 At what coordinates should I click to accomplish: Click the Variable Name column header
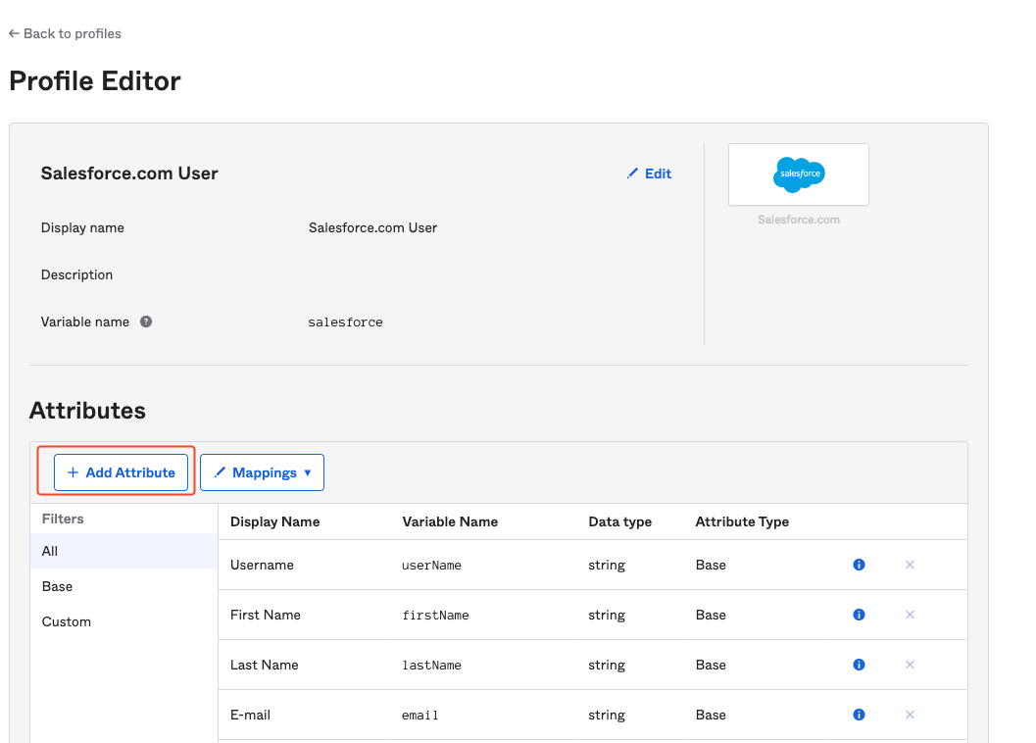[x=450, y=521]
